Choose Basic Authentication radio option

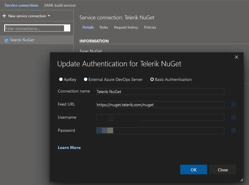(x=152, y=79)
